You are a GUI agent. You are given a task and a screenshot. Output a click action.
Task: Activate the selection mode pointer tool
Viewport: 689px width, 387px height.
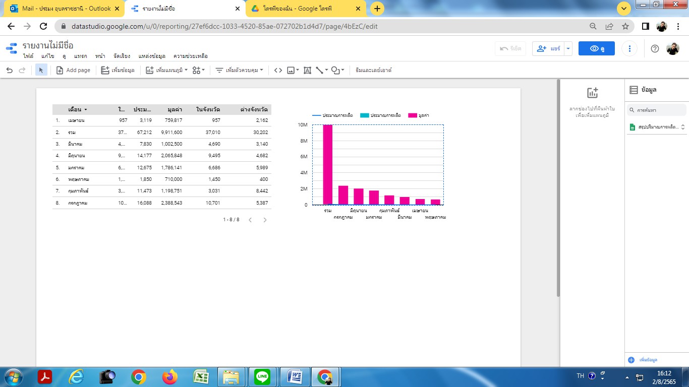tap(41, 71)
